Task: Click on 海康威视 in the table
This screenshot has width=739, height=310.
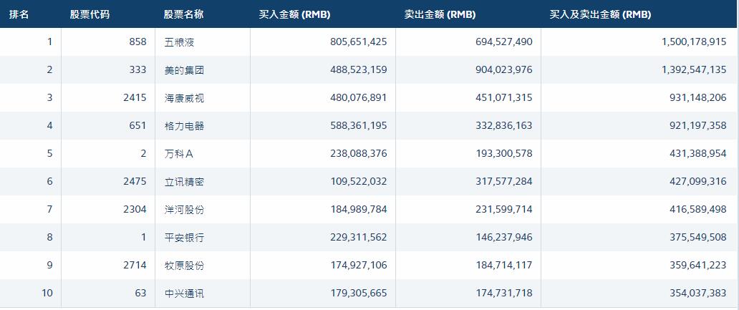Action: [184, 98]
